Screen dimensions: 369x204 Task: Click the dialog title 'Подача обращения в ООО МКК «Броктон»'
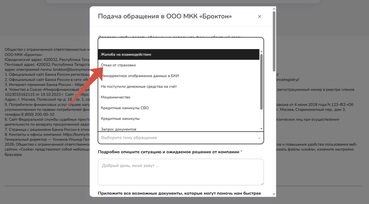(165, 16)
